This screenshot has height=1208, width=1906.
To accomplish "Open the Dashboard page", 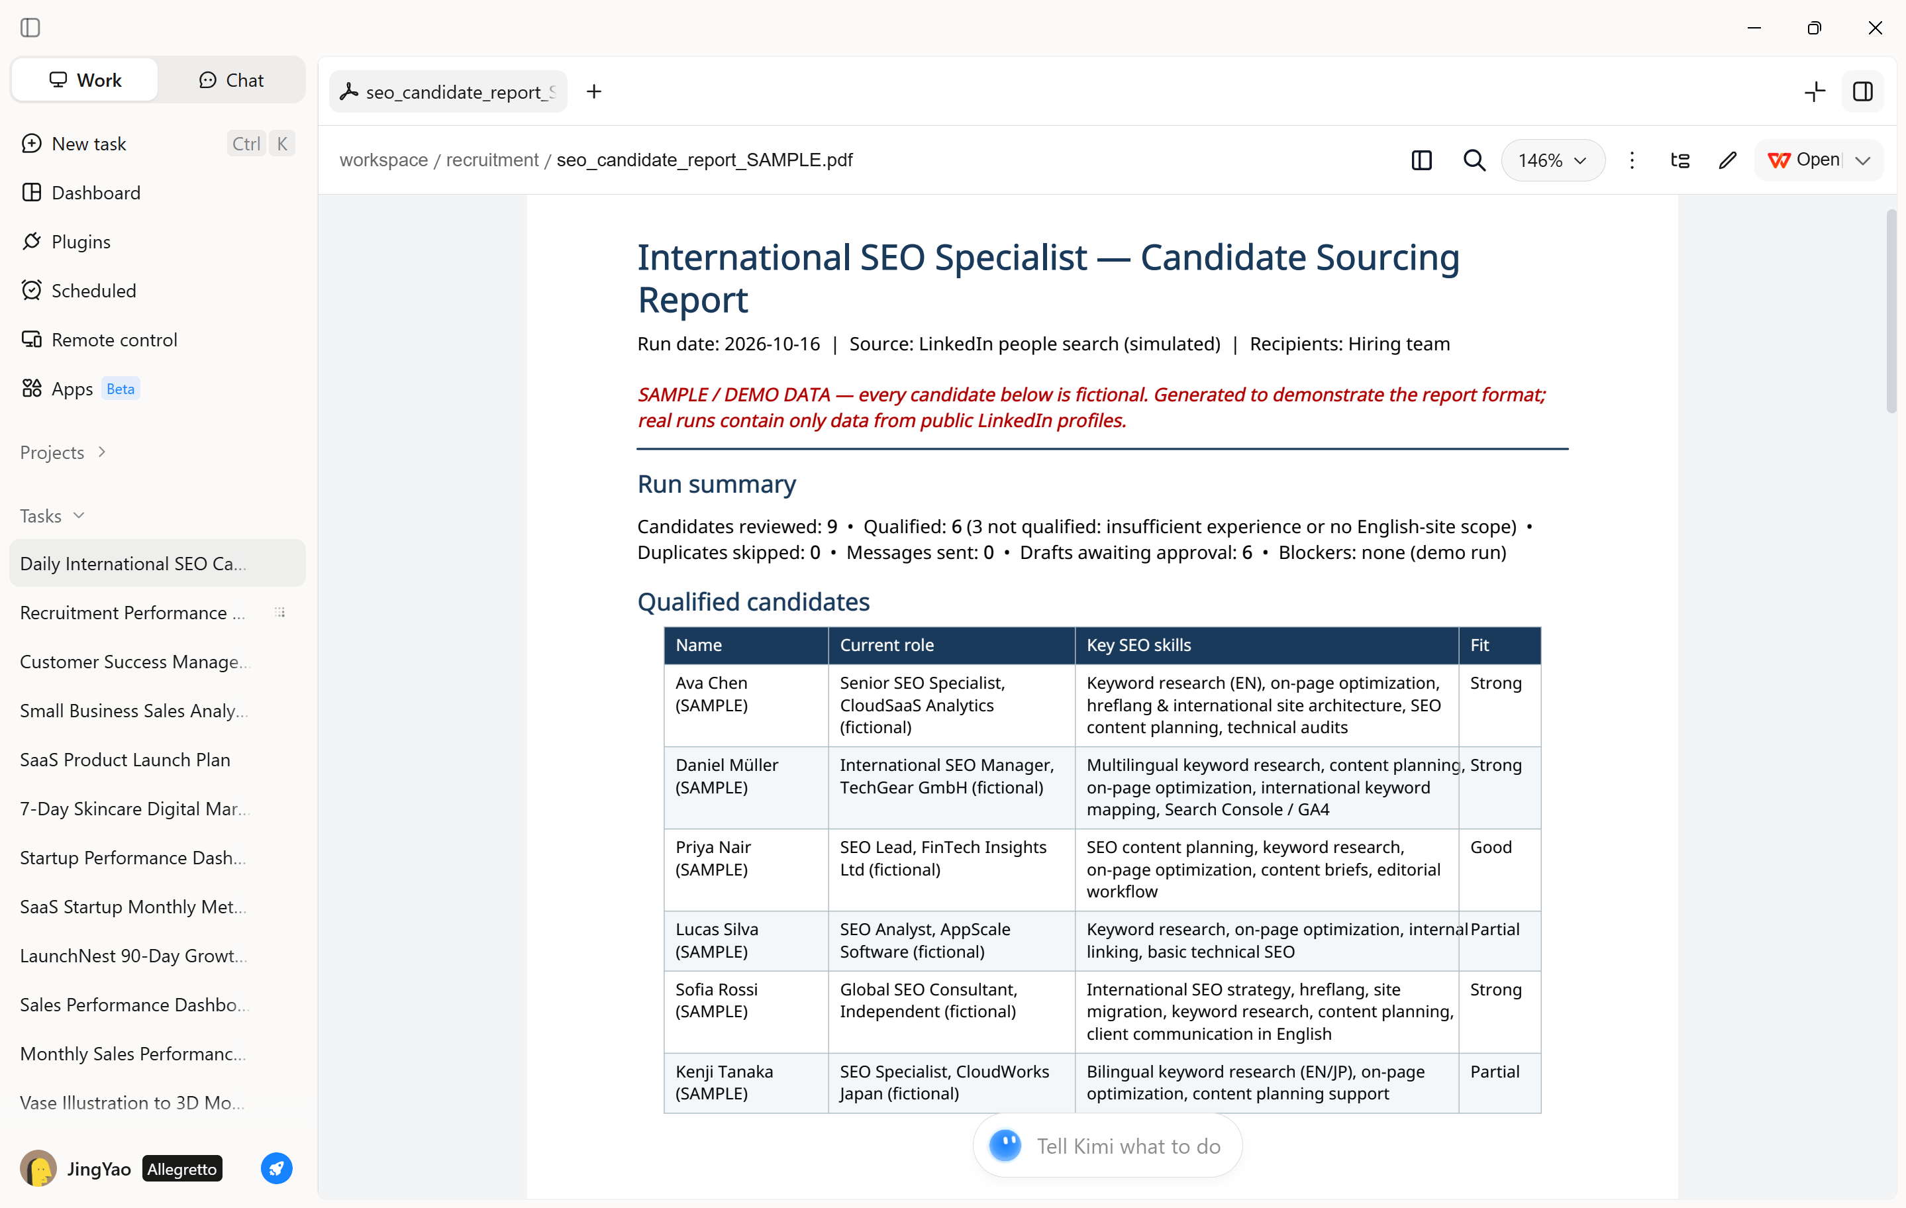I will click(158, 192).
